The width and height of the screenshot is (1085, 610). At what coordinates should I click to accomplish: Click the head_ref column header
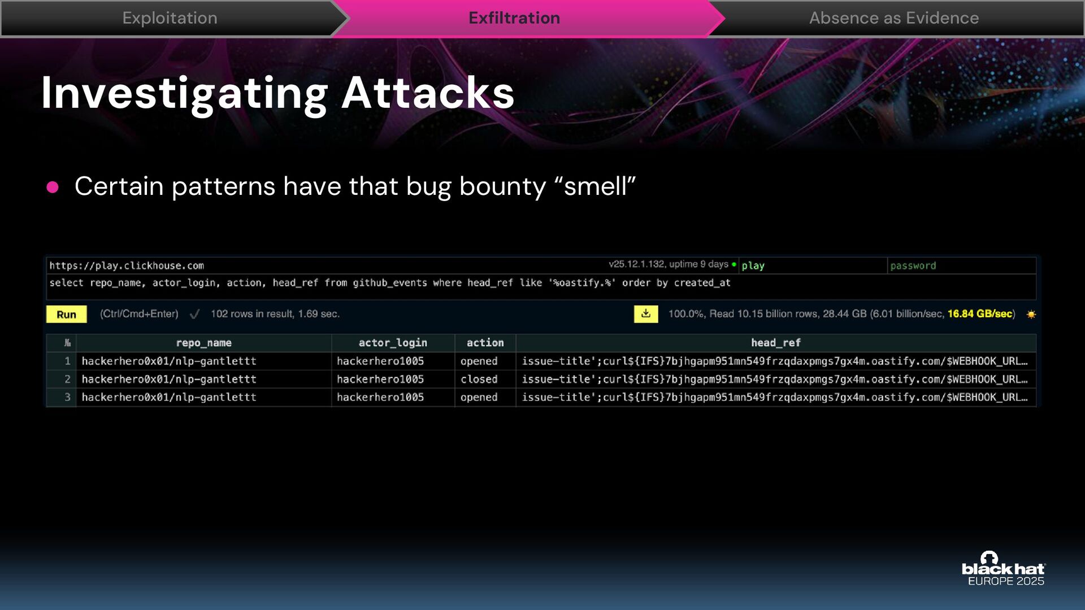[x=775, y=343]
